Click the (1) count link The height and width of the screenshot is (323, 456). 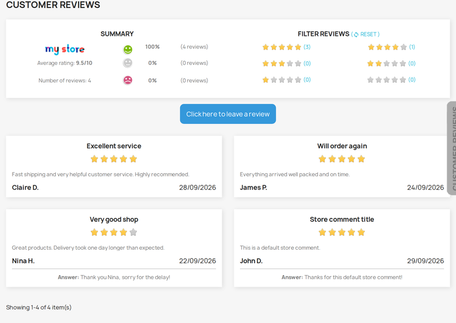(x=412, y=47)
